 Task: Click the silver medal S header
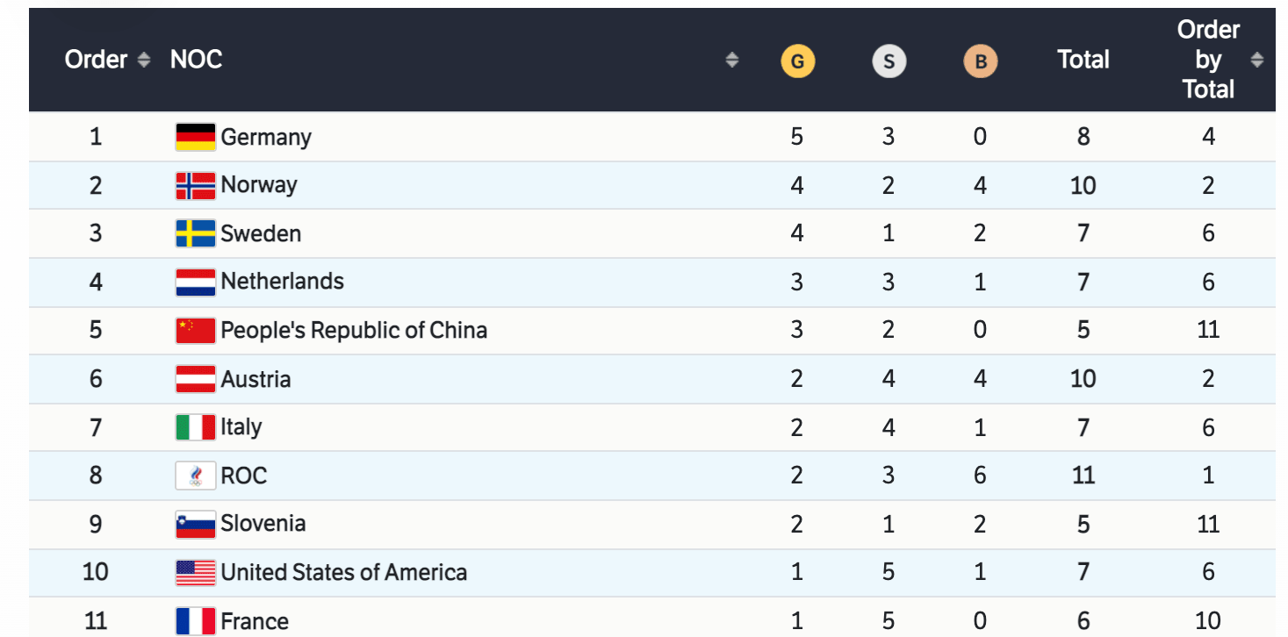889,61
